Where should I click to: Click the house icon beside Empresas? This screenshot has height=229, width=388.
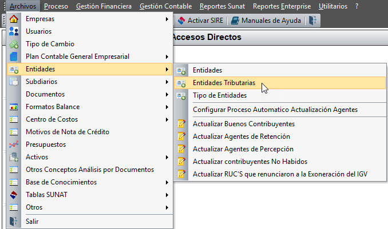point(14,19)
